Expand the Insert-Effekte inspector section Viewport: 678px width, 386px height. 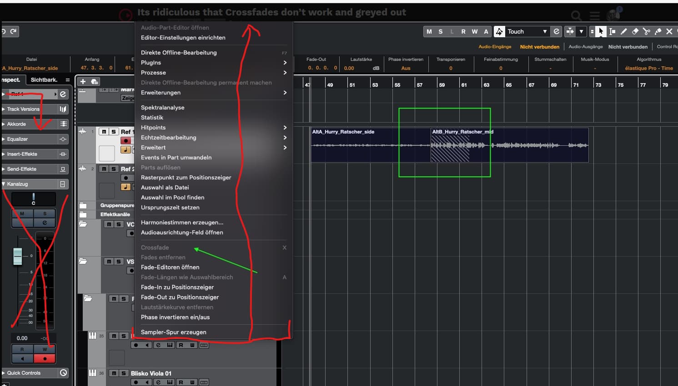click(4, 154)
